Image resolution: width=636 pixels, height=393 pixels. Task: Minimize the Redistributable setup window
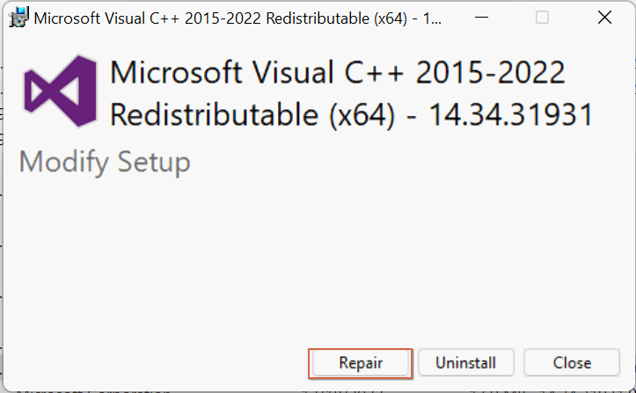481,18
